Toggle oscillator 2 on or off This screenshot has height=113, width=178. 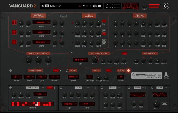[14, 32]
